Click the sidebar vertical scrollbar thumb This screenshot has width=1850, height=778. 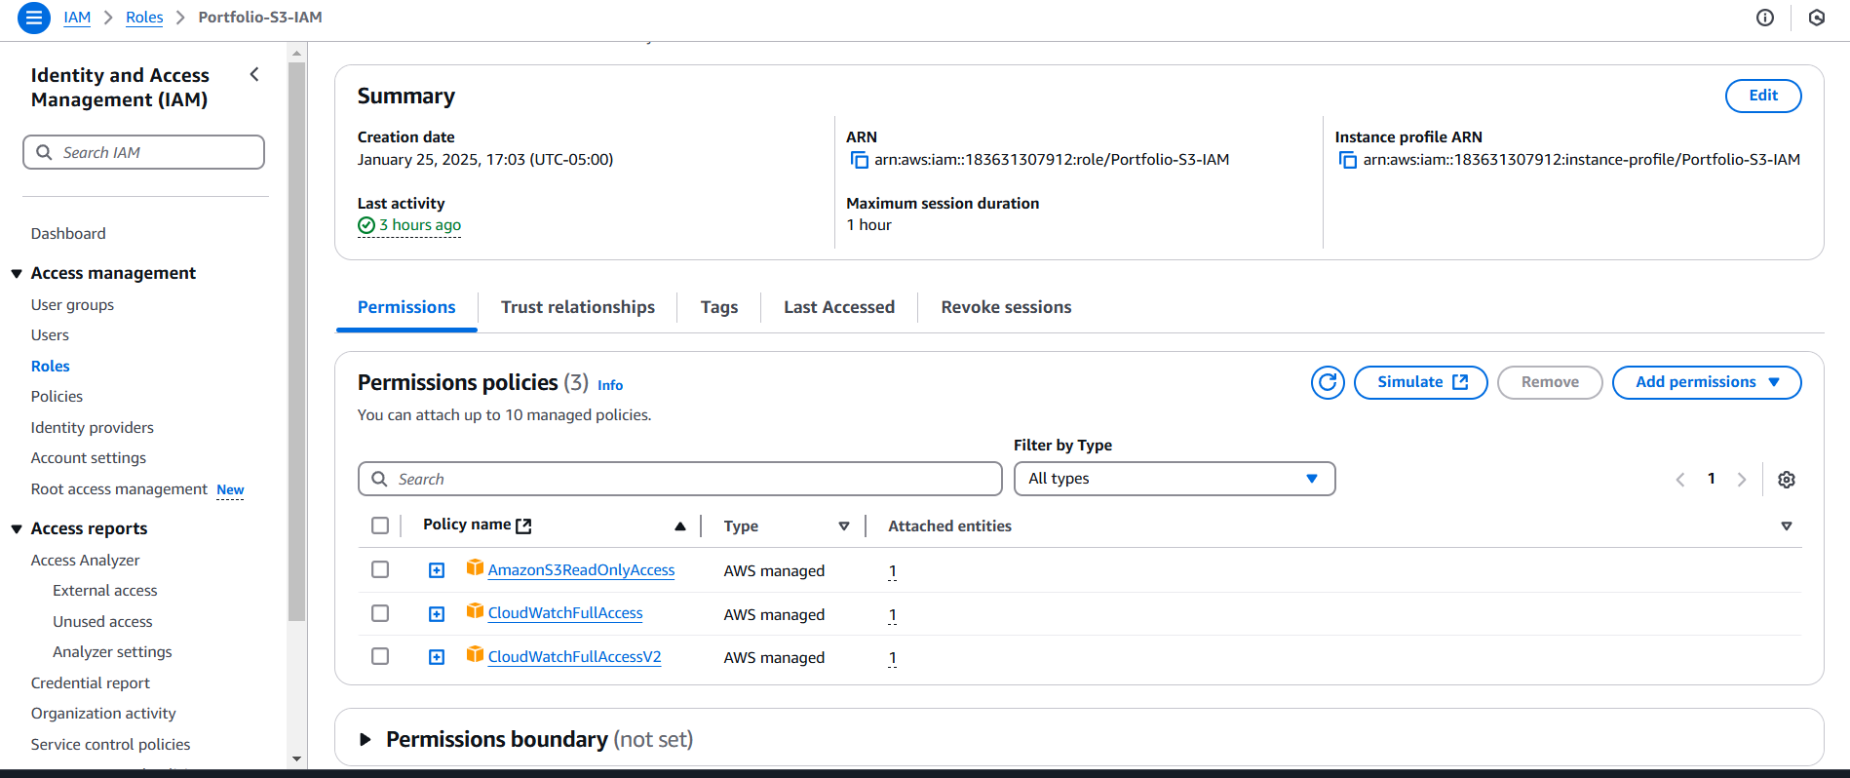tap(296, 341)
